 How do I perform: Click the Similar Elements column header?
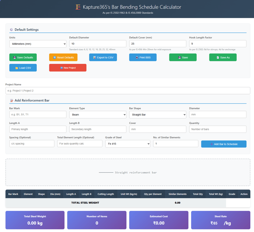178,194
